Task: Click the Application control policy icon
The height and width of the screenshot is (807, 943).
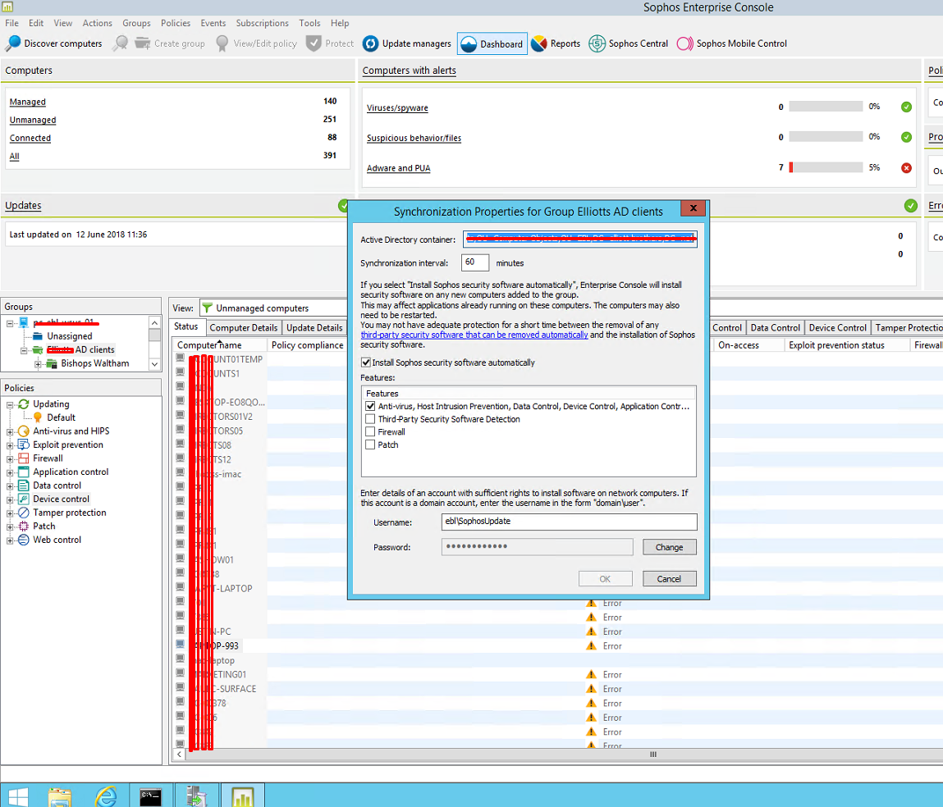Action: 24,472
